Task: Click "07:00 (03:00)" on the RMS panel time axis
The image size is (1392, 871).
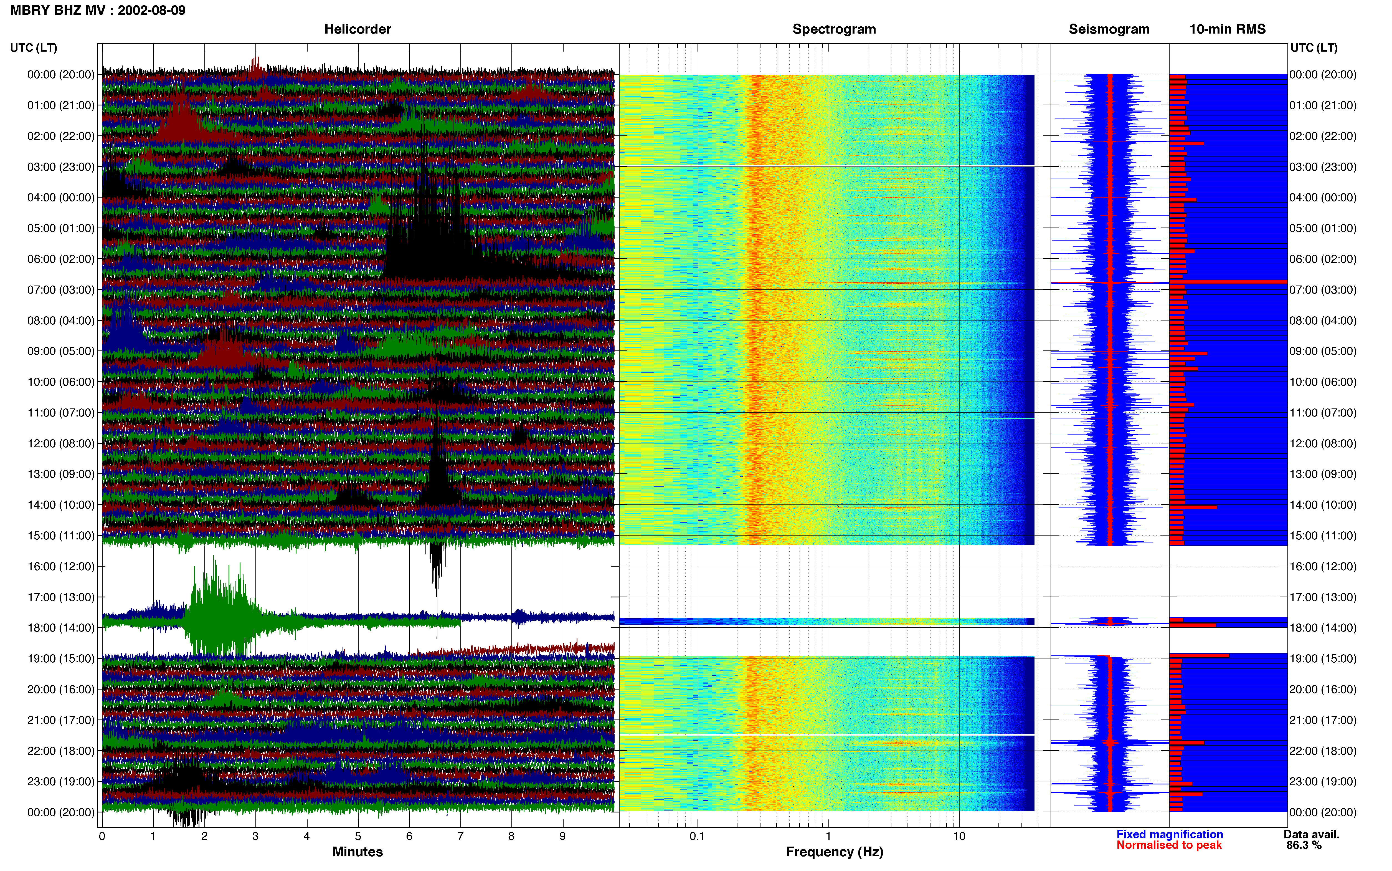Action: [x=1323, y=290]
